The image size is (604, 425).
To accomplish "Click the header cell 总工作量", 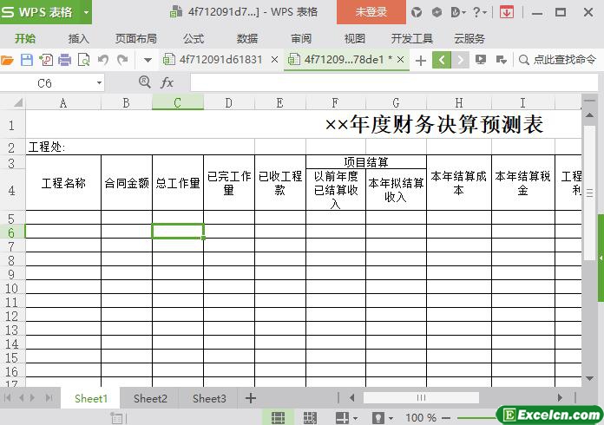I will coord(178,183).
